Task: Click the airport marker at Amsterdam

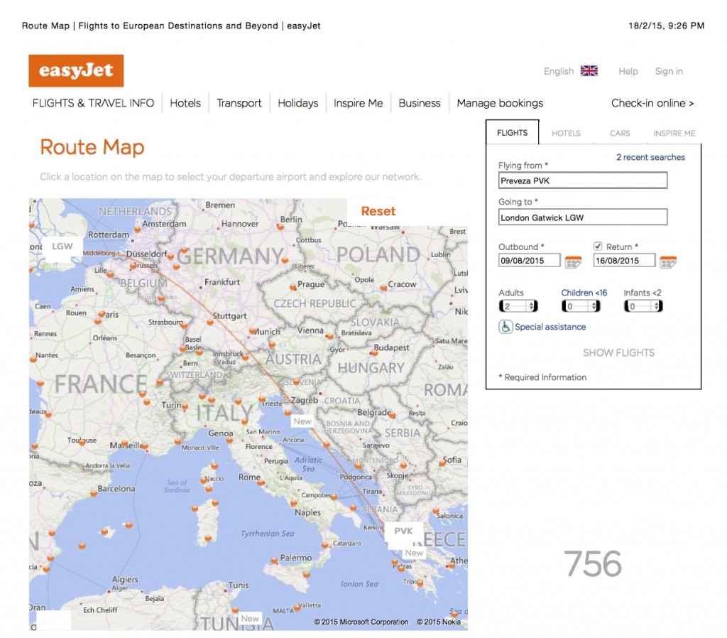Action: pyautogui.click(x=137, y=229)
